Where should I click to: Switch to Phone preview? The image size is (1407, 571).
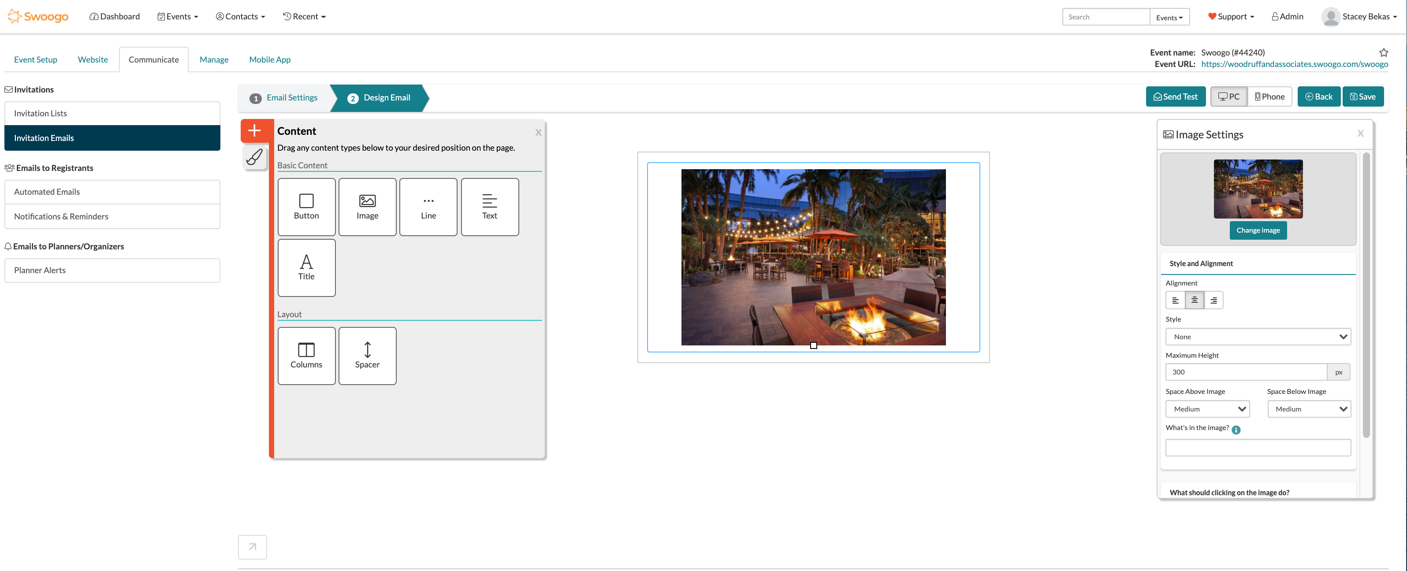click(x=1270, y=96)
